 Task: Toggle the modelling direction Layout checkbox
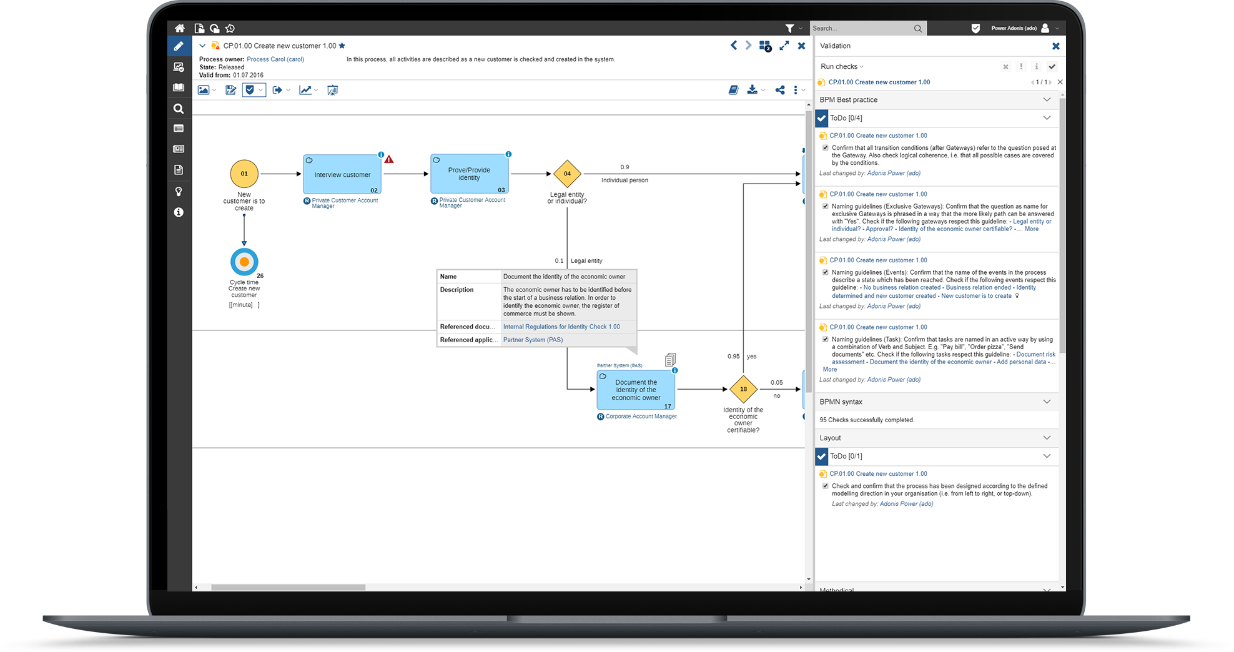(825, 486)
